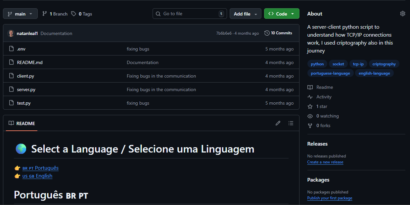Open the 0 Tags link

pos(82,14)
